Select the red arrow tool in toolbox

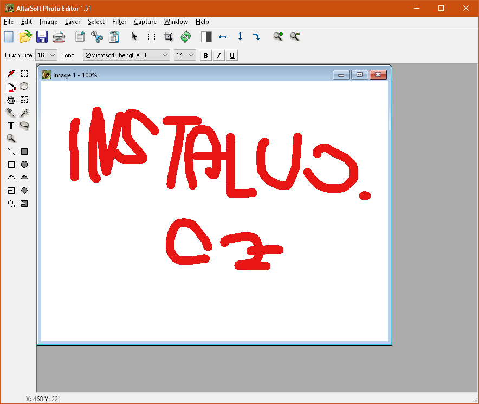pyautogui.click(x=11, y=74)
